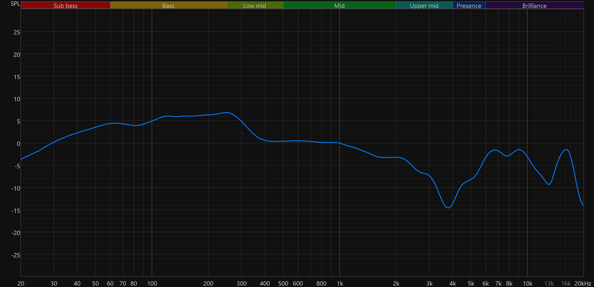Click the 50 Hz frequency label
The image size is (594, 287).
pyautogui.click(x=96, y=283)
